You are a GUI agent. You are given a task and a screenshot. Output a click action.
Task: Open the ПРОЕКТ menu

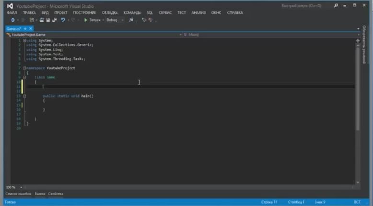pyautogui.click(x=61, y=13)
